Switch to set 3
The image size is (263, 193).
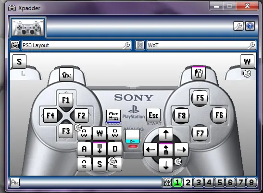coord(199,182)
